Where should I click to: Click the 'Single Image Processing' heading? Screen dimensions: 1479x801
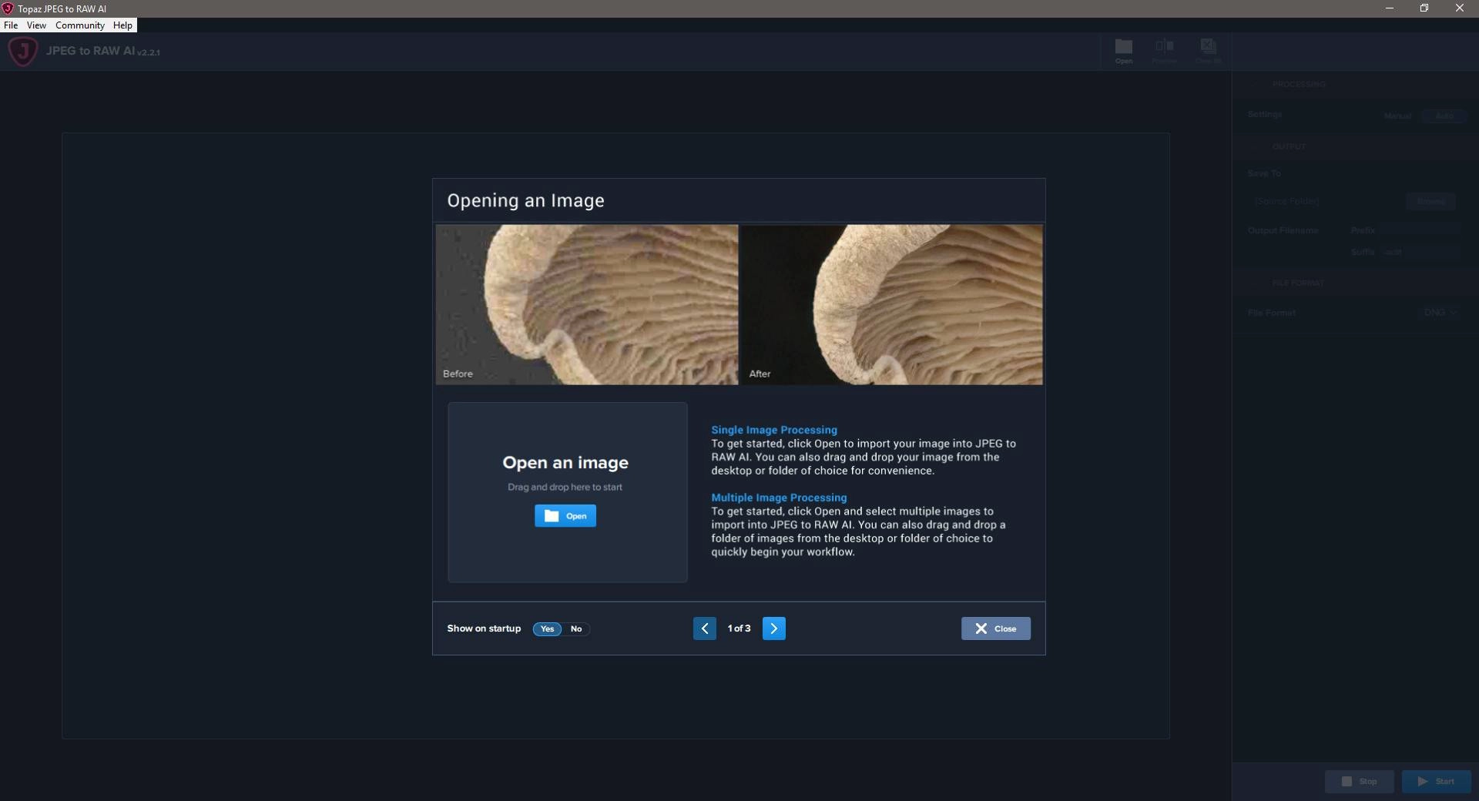pyautogui.click(x=774, y=430)
